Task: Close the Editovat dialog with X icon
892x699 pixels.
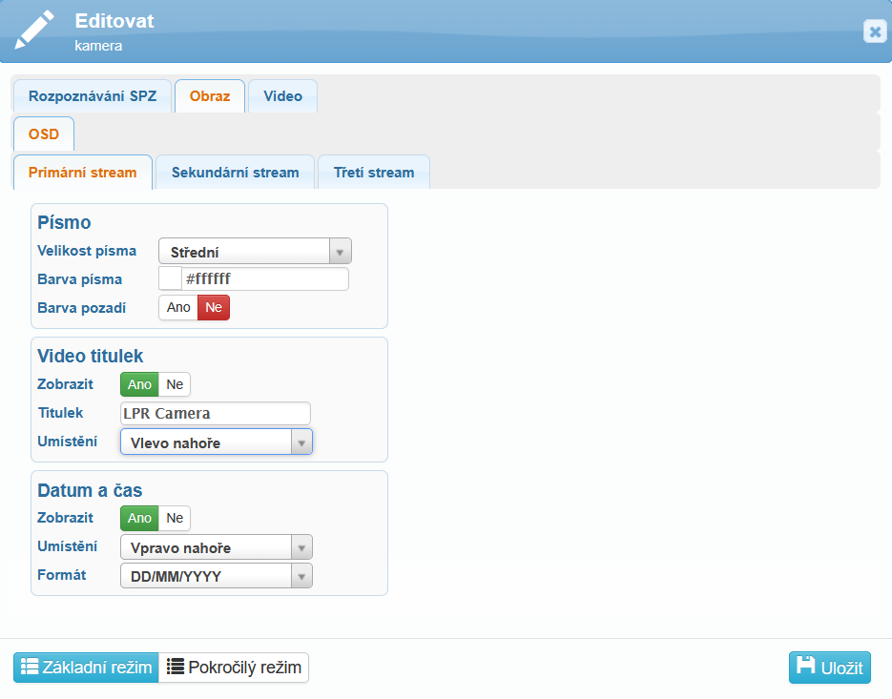Action: (874, 31)
